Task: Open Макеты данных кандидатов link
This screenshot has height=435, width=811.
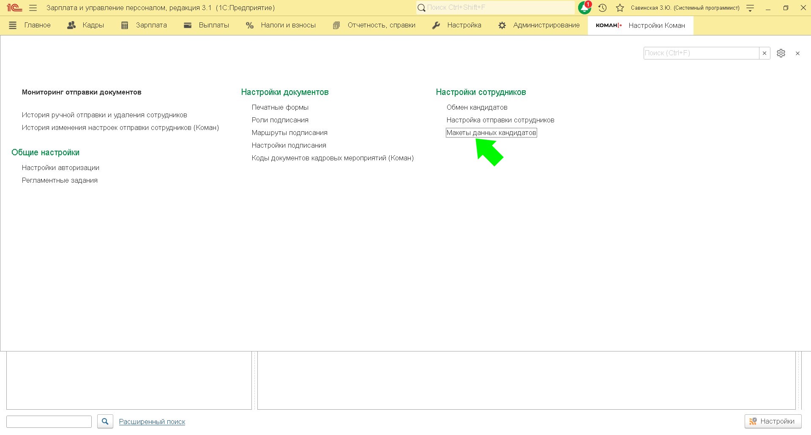Action: tap(491, 132)
